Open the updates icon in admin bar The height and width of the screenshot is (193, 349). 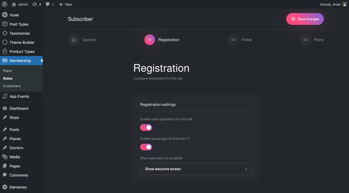click(35, 4)
